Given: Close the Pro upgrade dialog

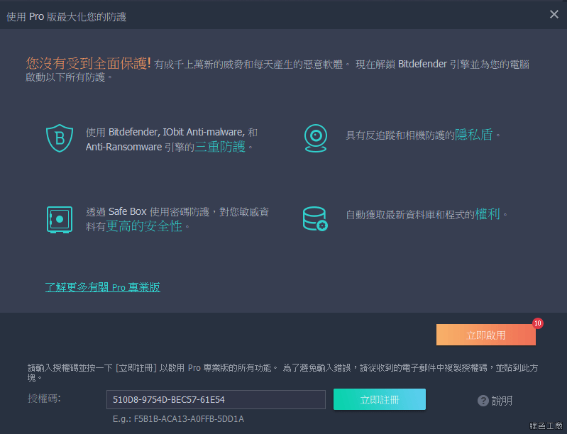Looking at the screenshot, I should point(554,14).
